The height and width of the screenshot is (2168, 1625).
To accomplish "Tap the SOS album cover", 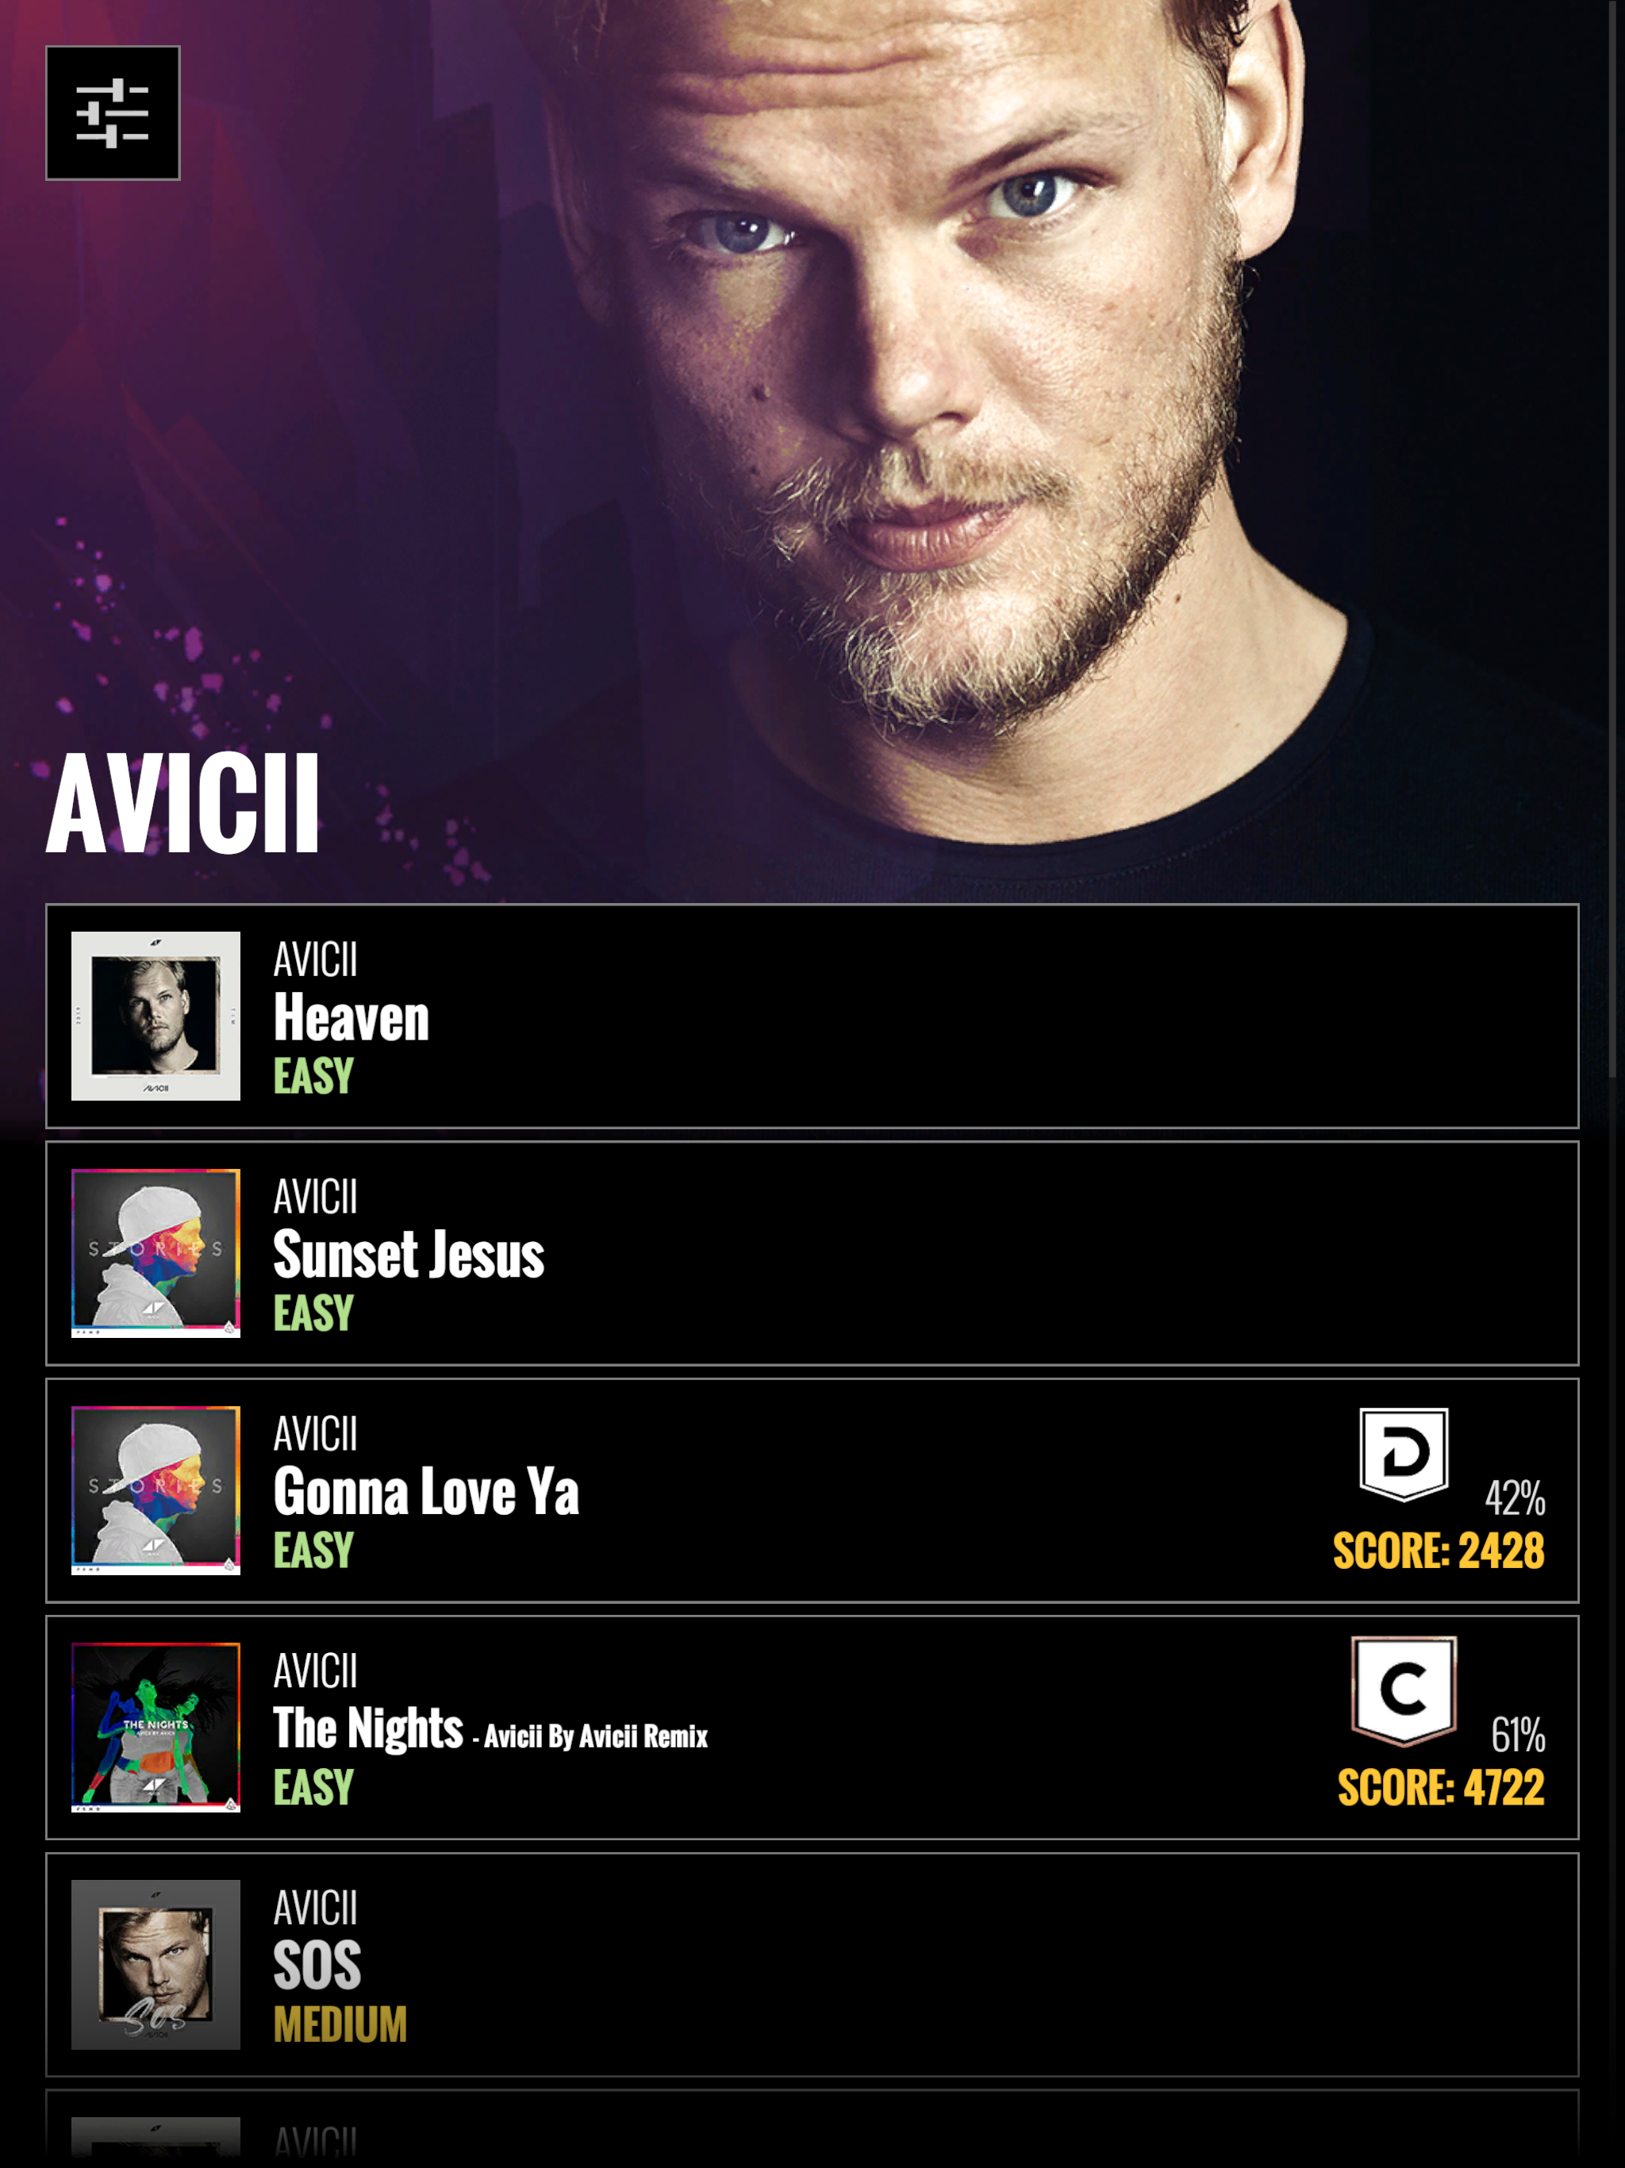I will (156, 1964).
